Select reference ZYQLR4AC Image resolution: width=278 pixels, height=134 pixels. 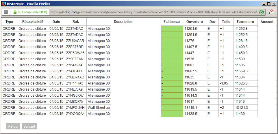[x=75, y=77]
